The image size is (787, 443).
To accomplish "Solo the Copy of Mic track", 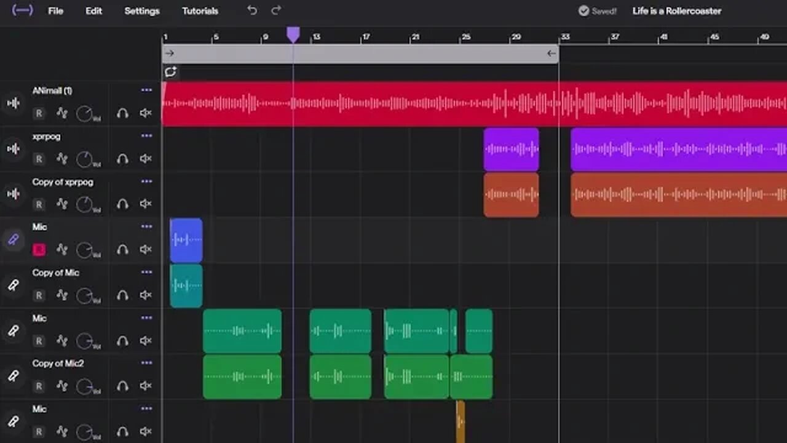I will tap(122, 295).
